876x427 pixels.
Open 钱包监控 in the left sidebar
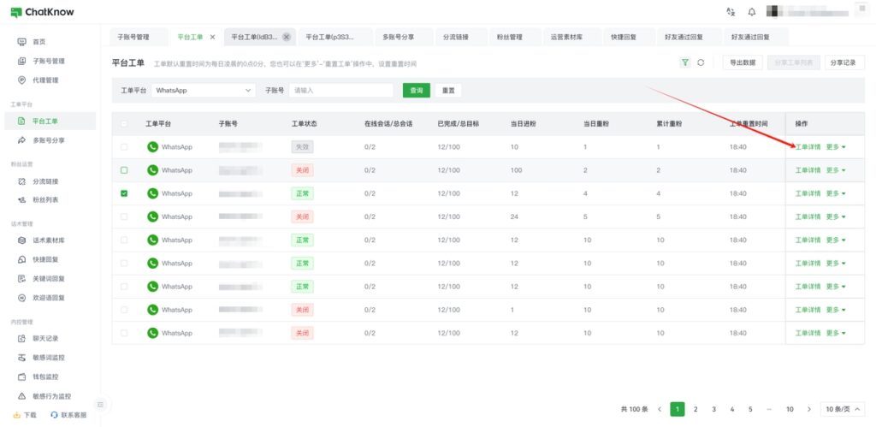click(45, 377)
